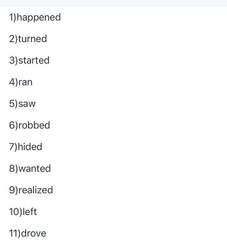Click the number label '1)' before happened
The image size is (227, 240).
(x=12, y=17)
